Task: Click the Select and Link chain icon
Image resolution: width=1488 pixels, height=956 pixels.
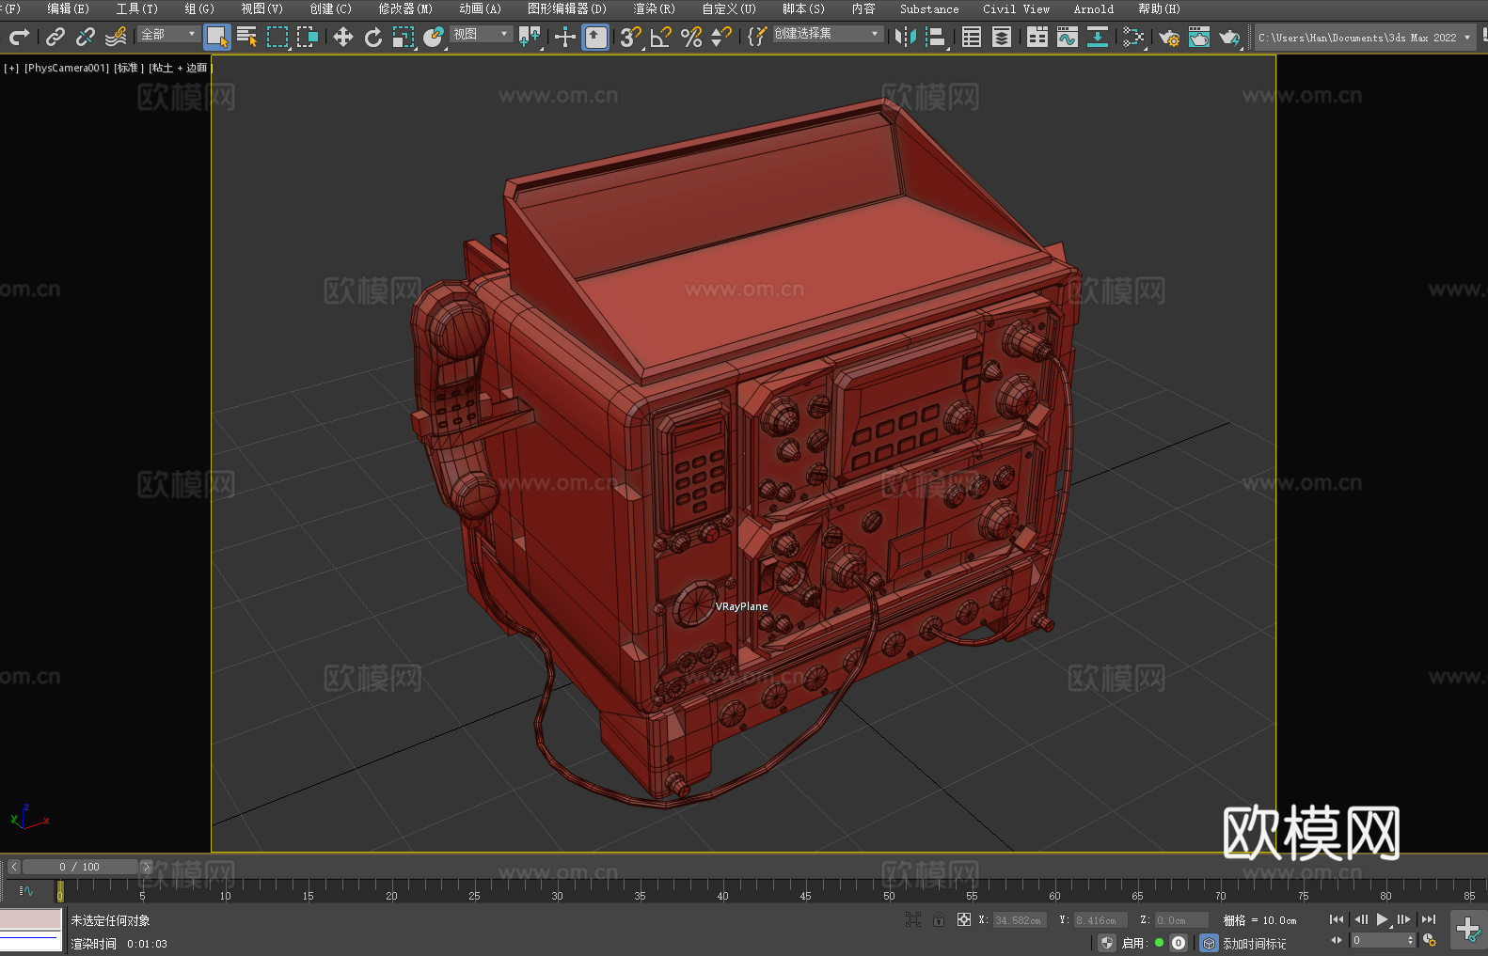Action: pos(55,37)
